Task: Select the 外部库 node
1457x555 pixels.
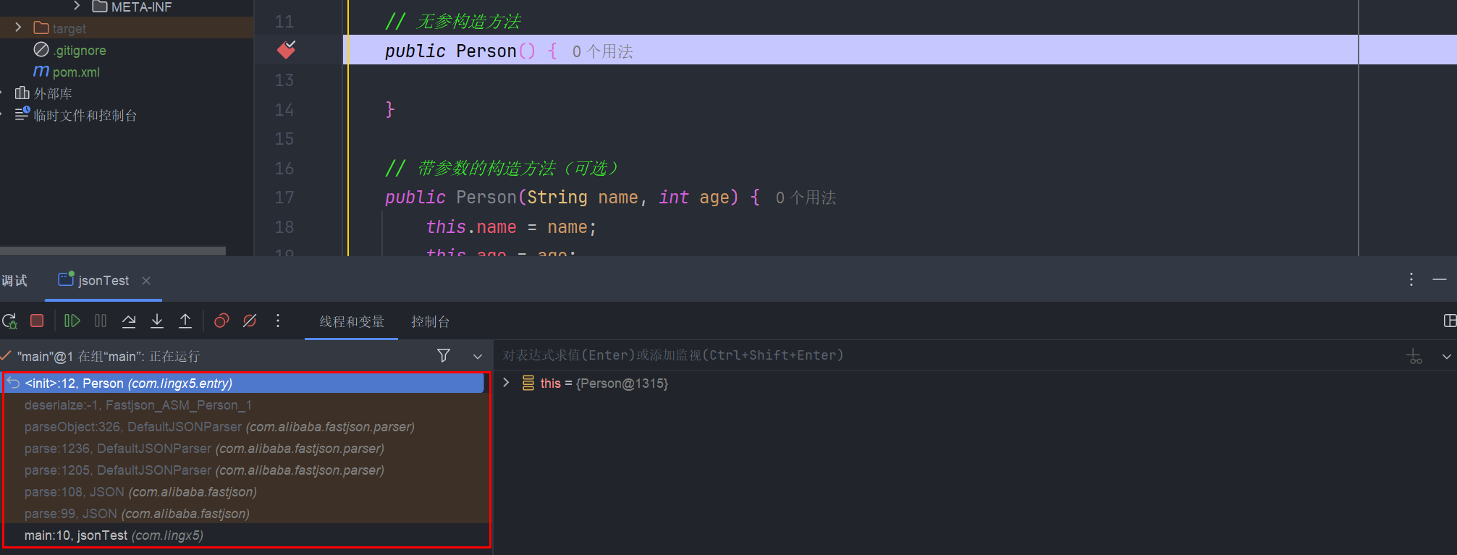Action: click(53, 94)
